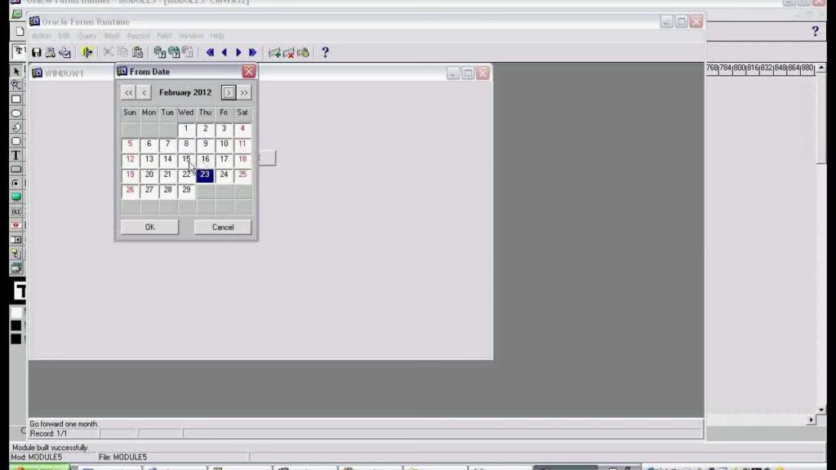This screenshot has width=836, height=470.
Task: Select the OLE object tool
Action: point(16,211)
